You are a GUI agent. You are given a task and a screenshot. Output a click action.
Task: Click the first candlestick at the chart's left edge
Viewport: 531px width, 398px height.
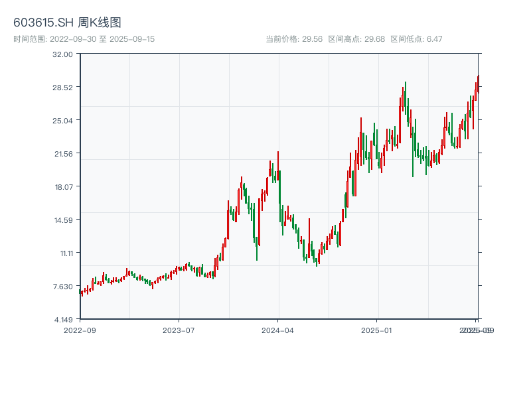80,292
